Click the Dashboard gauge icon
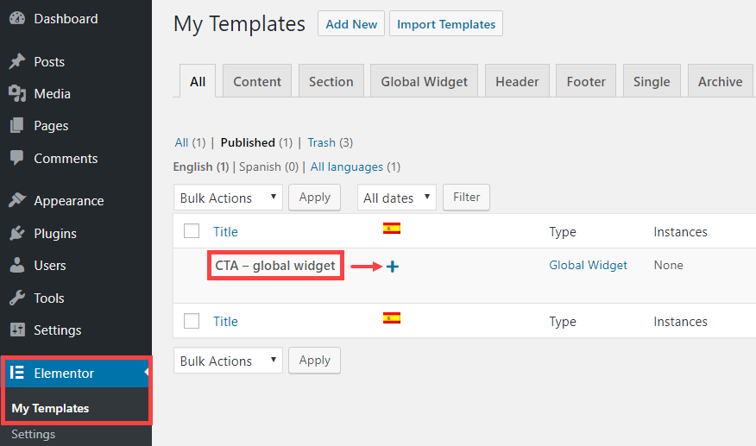This screenshot has width=756, height=446. 17,18
